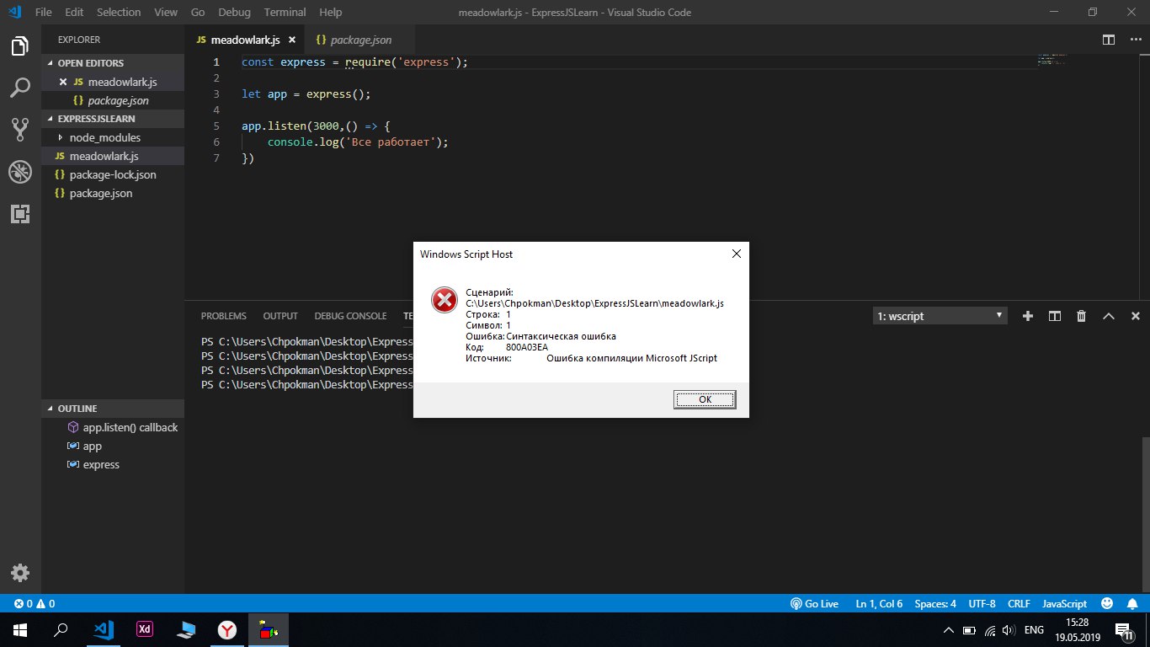Open Source Control view in activity bar
The image size is (1150, 647).
20,129
